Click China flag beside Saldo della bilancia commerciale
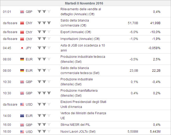Image resolution: width=171 pixels, height=135 pixels. click(22, 23)
